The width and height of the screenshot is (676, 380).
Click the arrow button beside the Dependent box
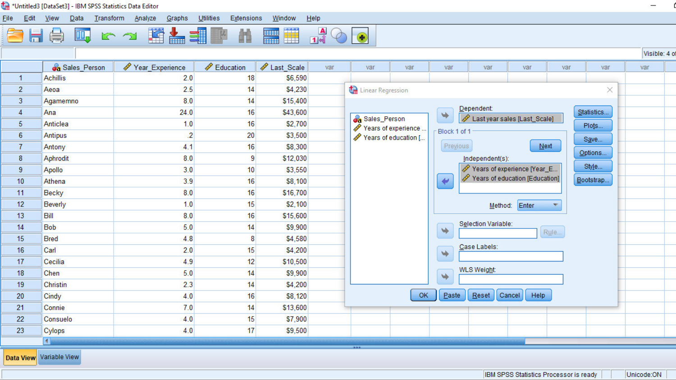pos(445,115)
